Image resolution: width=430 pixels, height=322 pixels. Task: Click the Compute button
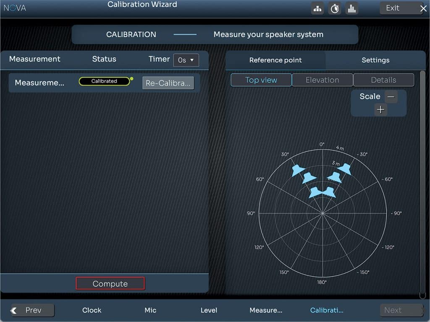(110, 284)
